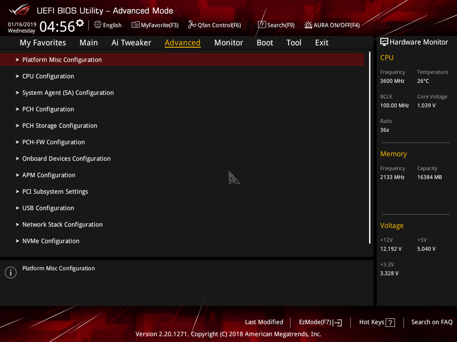Click Last Modified at the bottom
This screenshot has width=457, height=342.
[264, 322]
